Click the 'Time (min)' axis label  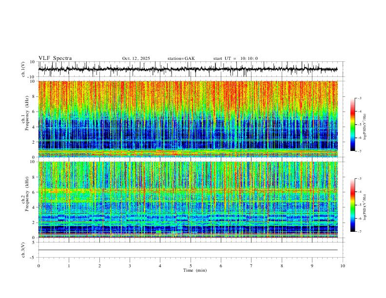click(195, 270)
